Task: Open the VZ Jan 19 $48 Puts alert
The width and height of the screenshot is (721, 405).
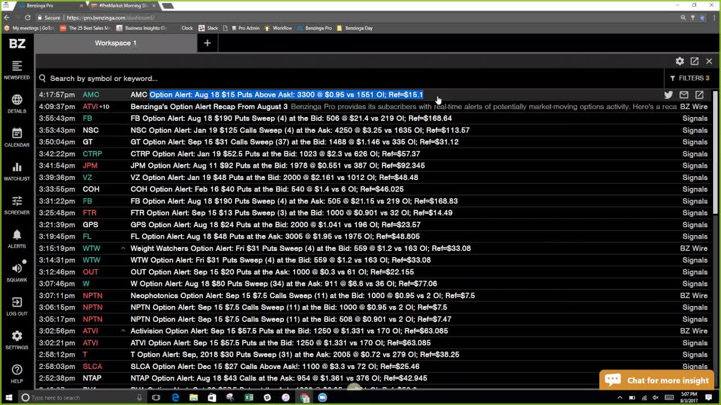Action: click(274, 177)
